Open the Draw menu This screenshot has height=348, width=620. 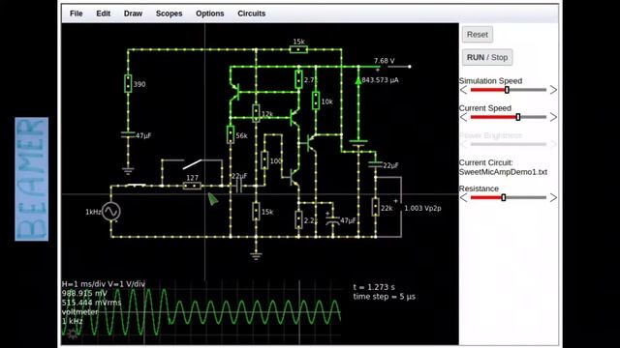(x=133, y=14)
